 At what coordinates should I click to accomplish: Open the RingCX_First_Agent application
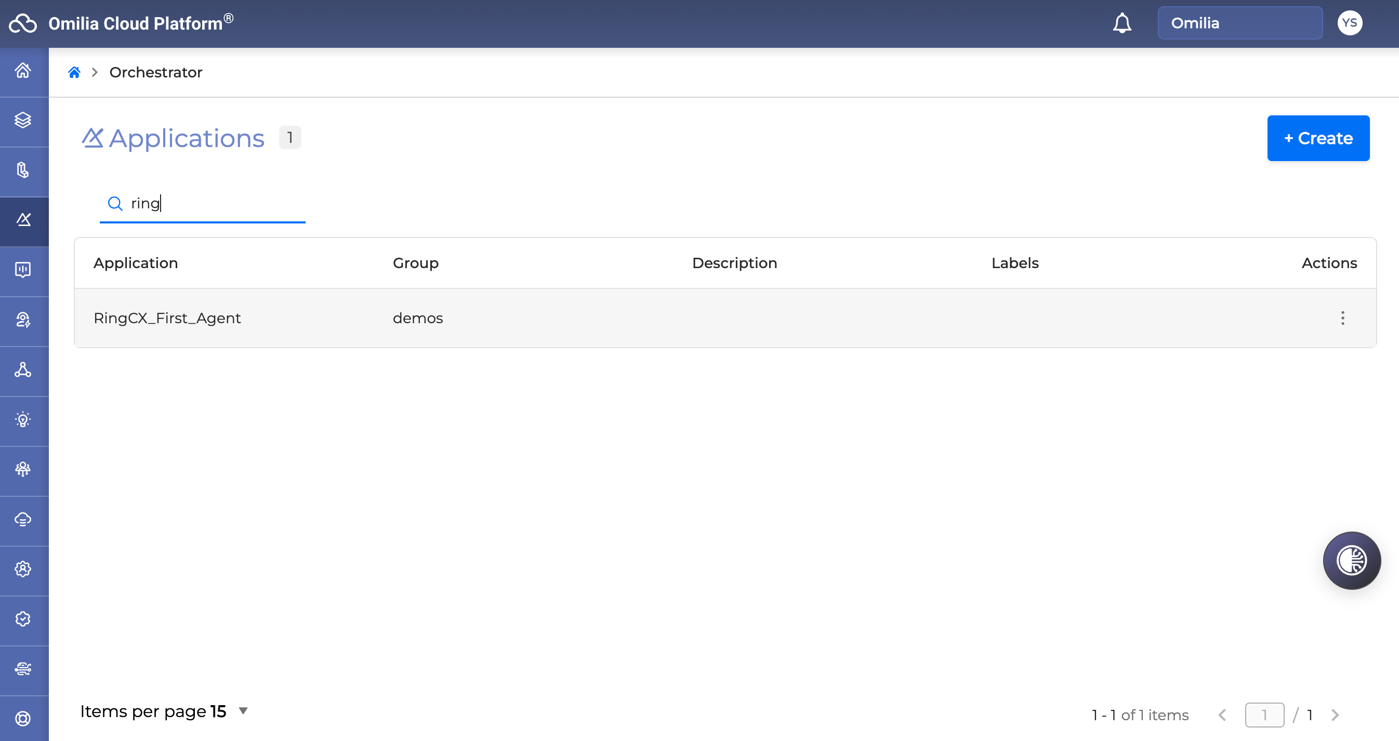(x=167, y=318)
